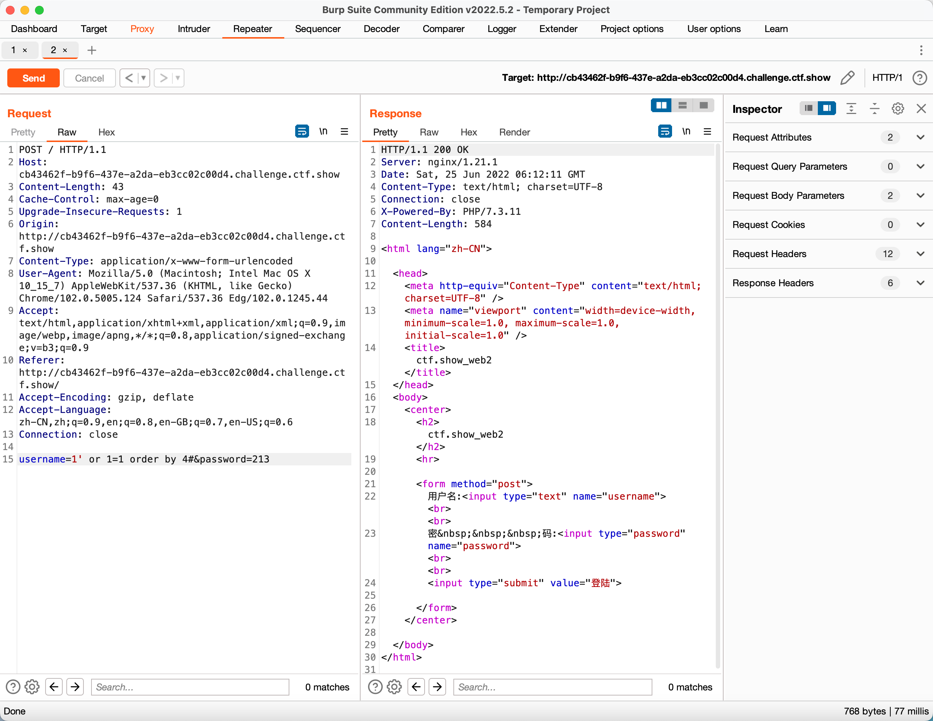Image resolution: width=933 pixels, height=721 pixels.
Task: Close the Inspector panel
Action: point(921,109)
